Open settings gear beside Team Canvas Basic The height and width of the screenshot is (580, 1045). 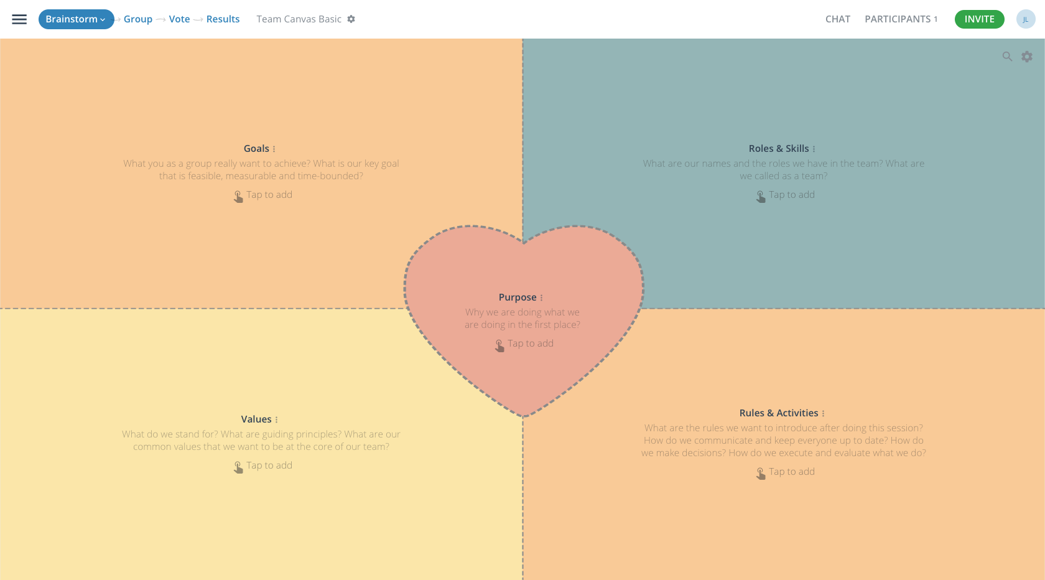coord(351,19)
